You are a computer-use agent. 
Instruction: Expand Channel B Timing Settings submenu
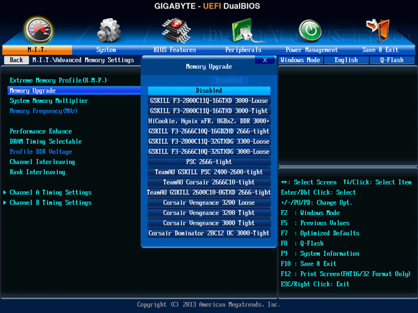[50, 202]
